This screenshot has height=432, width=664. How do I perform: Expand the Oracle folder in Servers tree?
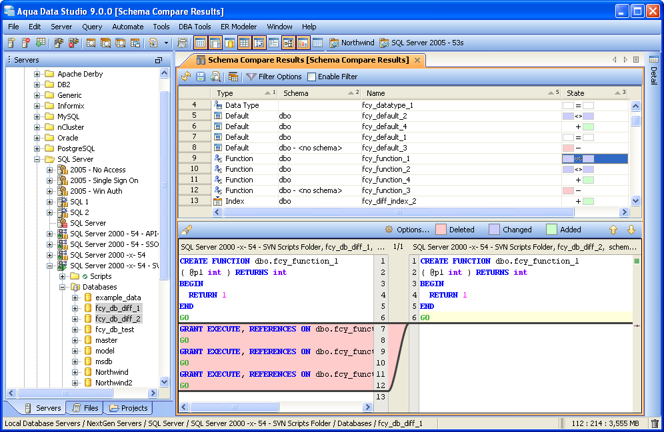[x=38, y=138]
